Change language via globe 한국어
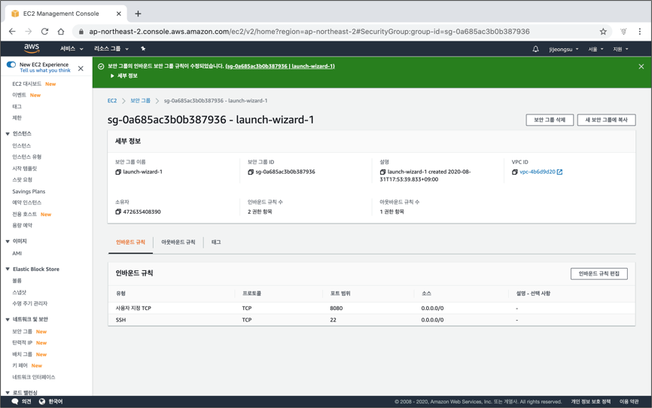Viewport: 652px width, 408px height. [50, 401]
